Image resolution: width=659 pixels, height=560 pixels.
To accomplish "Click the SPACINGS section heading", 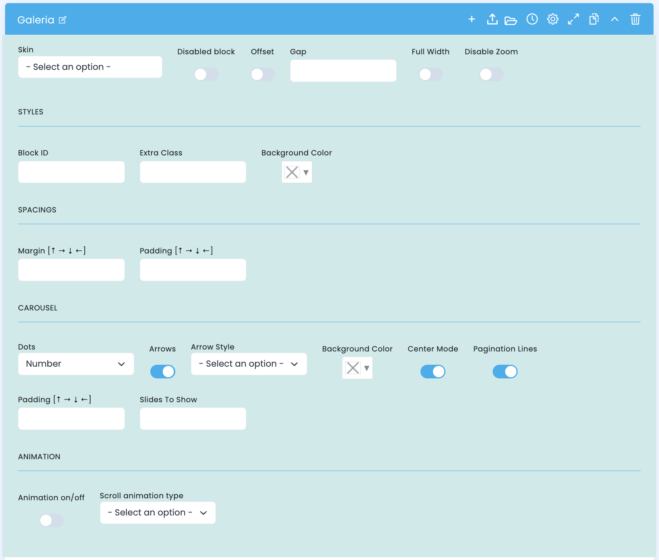I will click(37, 210).
